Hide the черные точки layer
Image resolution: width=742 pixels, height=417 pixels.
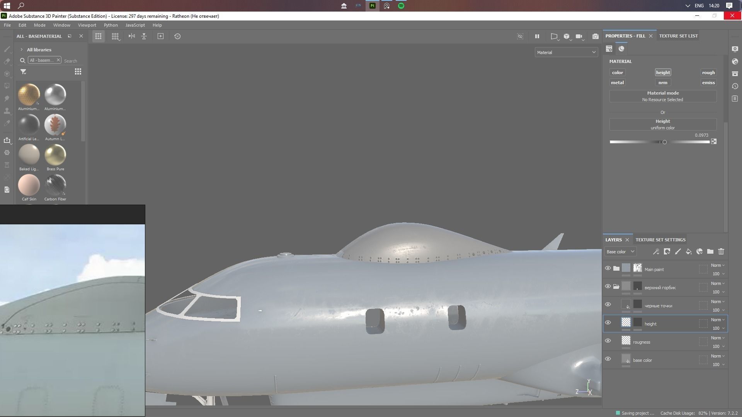608,305
